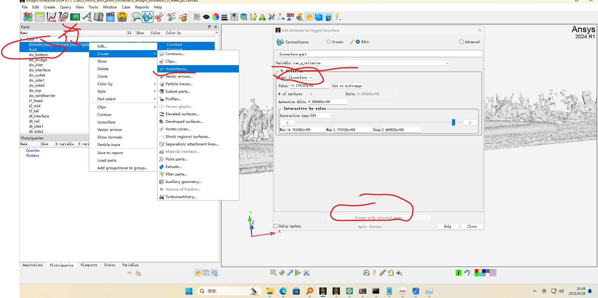598x298 pixels.
Task: Open the clapperboard animation icon
Action: click(110, 17)
